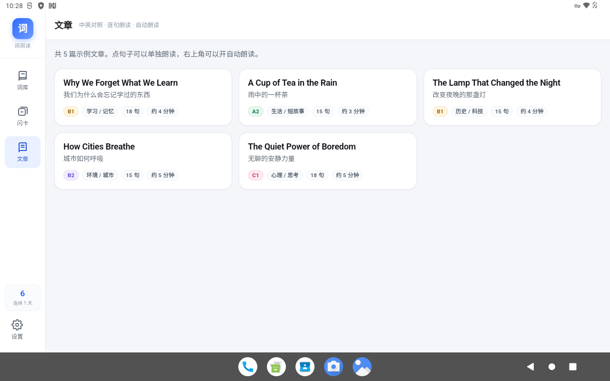610x381 pixels.
Task: Click the 约 3 分钟 reading time tag
Action: (x=353, y=111)
